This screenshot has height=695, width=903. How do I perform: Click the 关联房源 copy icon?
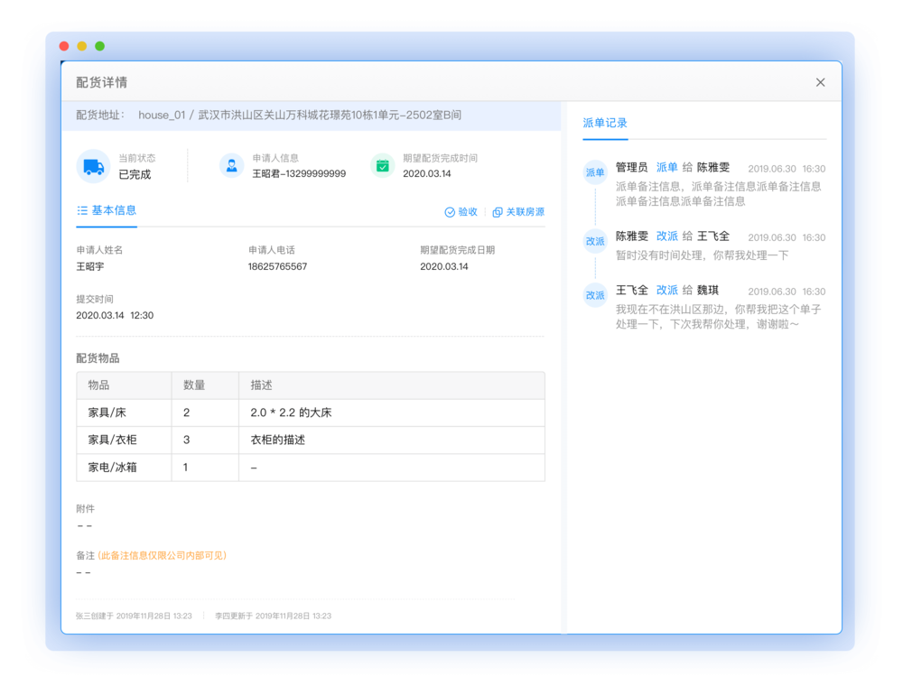coord(498,212)
